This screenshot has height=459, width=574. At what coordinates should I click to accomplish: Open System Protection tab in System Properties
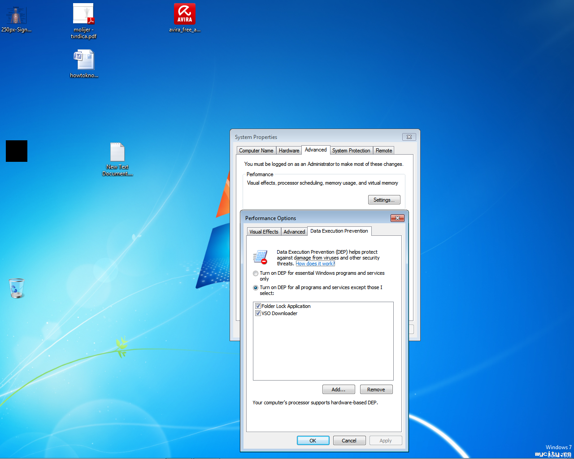(x=351, y=151)
